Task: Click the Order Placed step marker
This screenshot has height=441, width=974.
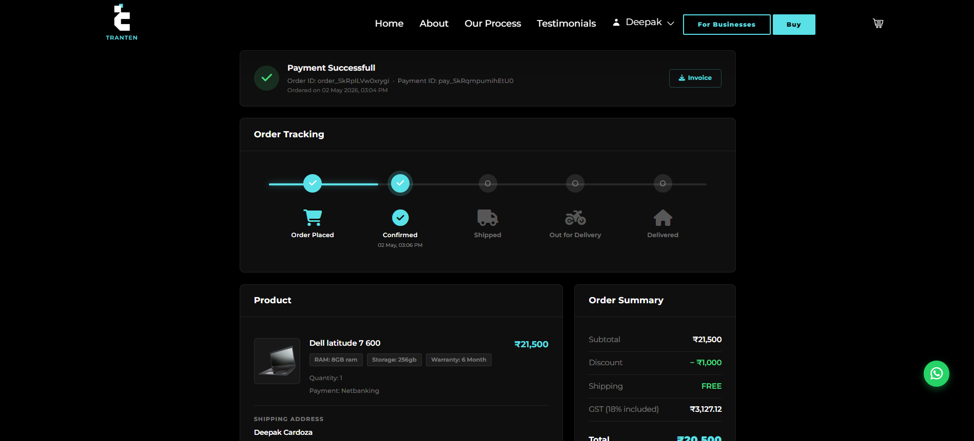Action: pos(313,183)
